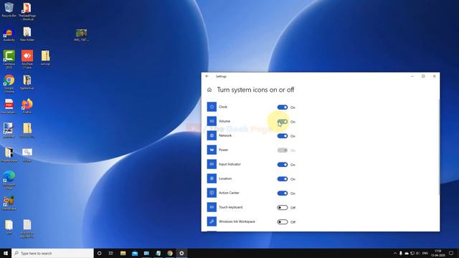Screen dimensions: 459x258
Task: Toggle the Volume system icon switch
Action: [283, 122]
